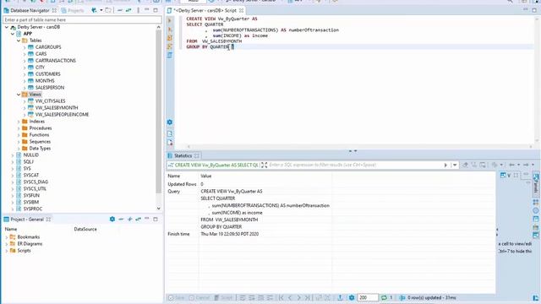This screenshot has width=541, height=304.
Task: Refresh results with green refresh icon
Action: [x=384, y=297]
